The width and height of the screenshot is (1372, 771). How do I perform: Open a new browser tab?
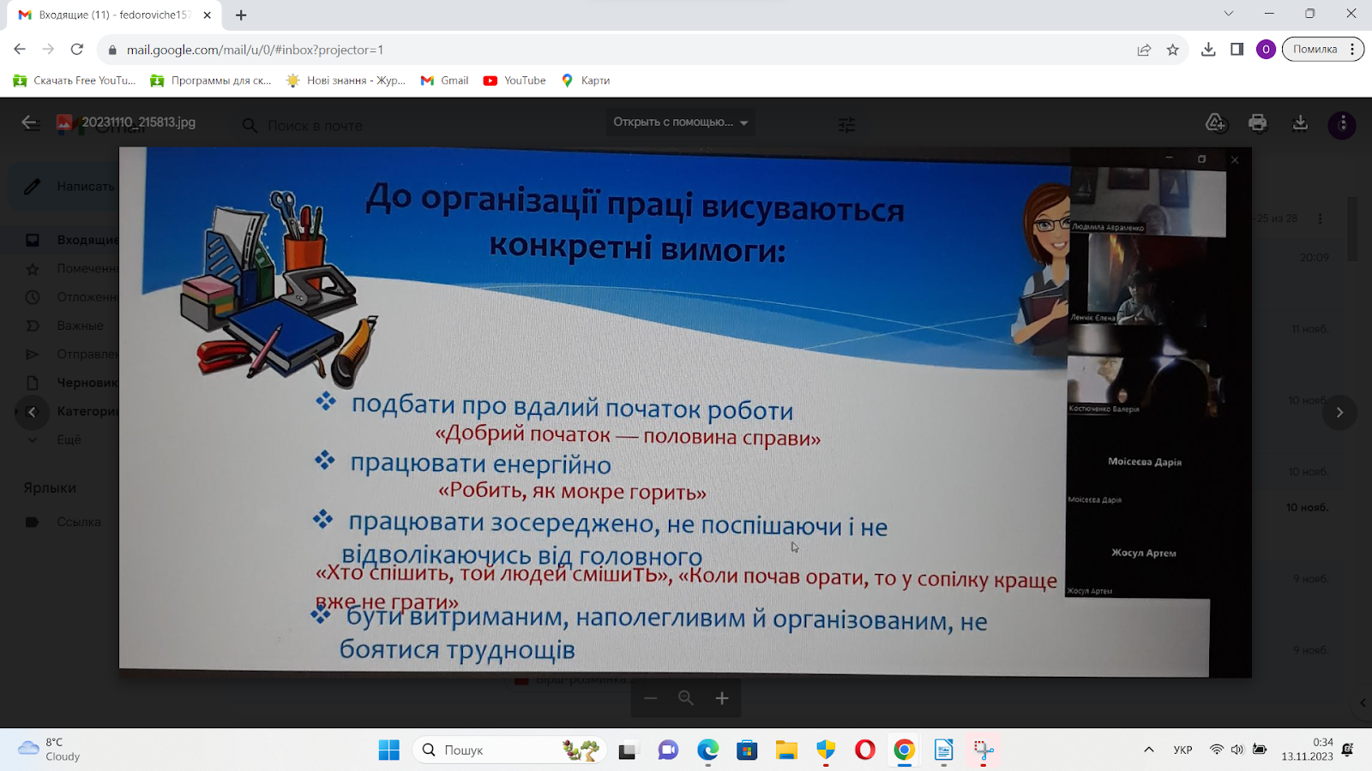coord(241,15)
